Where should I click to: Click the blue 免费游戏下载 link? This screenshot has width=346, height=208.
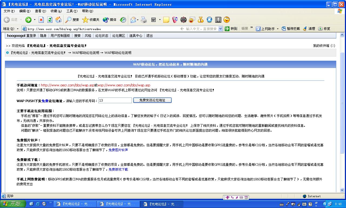pos(118,170)
